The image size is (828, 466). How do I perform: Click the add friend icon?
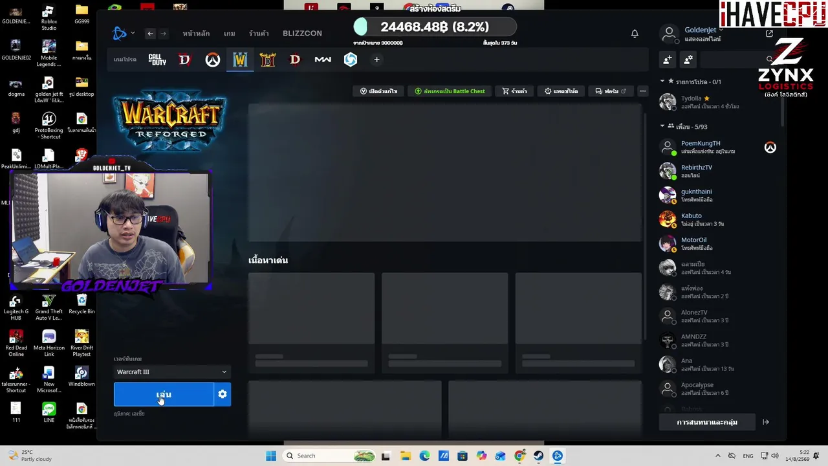click(x=668, y=60)
